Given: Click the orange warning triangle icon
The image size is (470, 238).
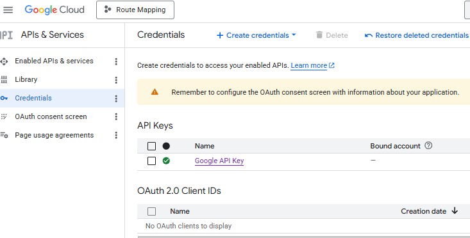Looking at the screenshot, I should (x=155, y=91).
